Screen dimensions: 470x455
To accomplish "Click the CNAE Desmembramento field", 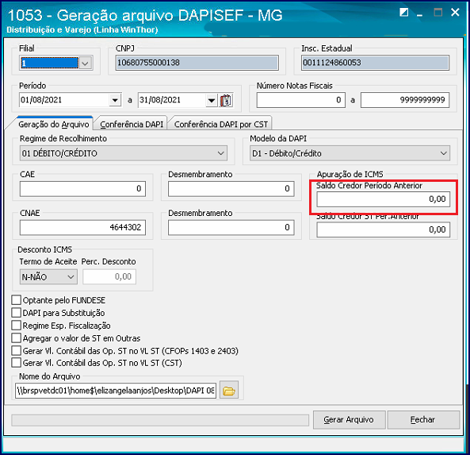I will [231, 227].
